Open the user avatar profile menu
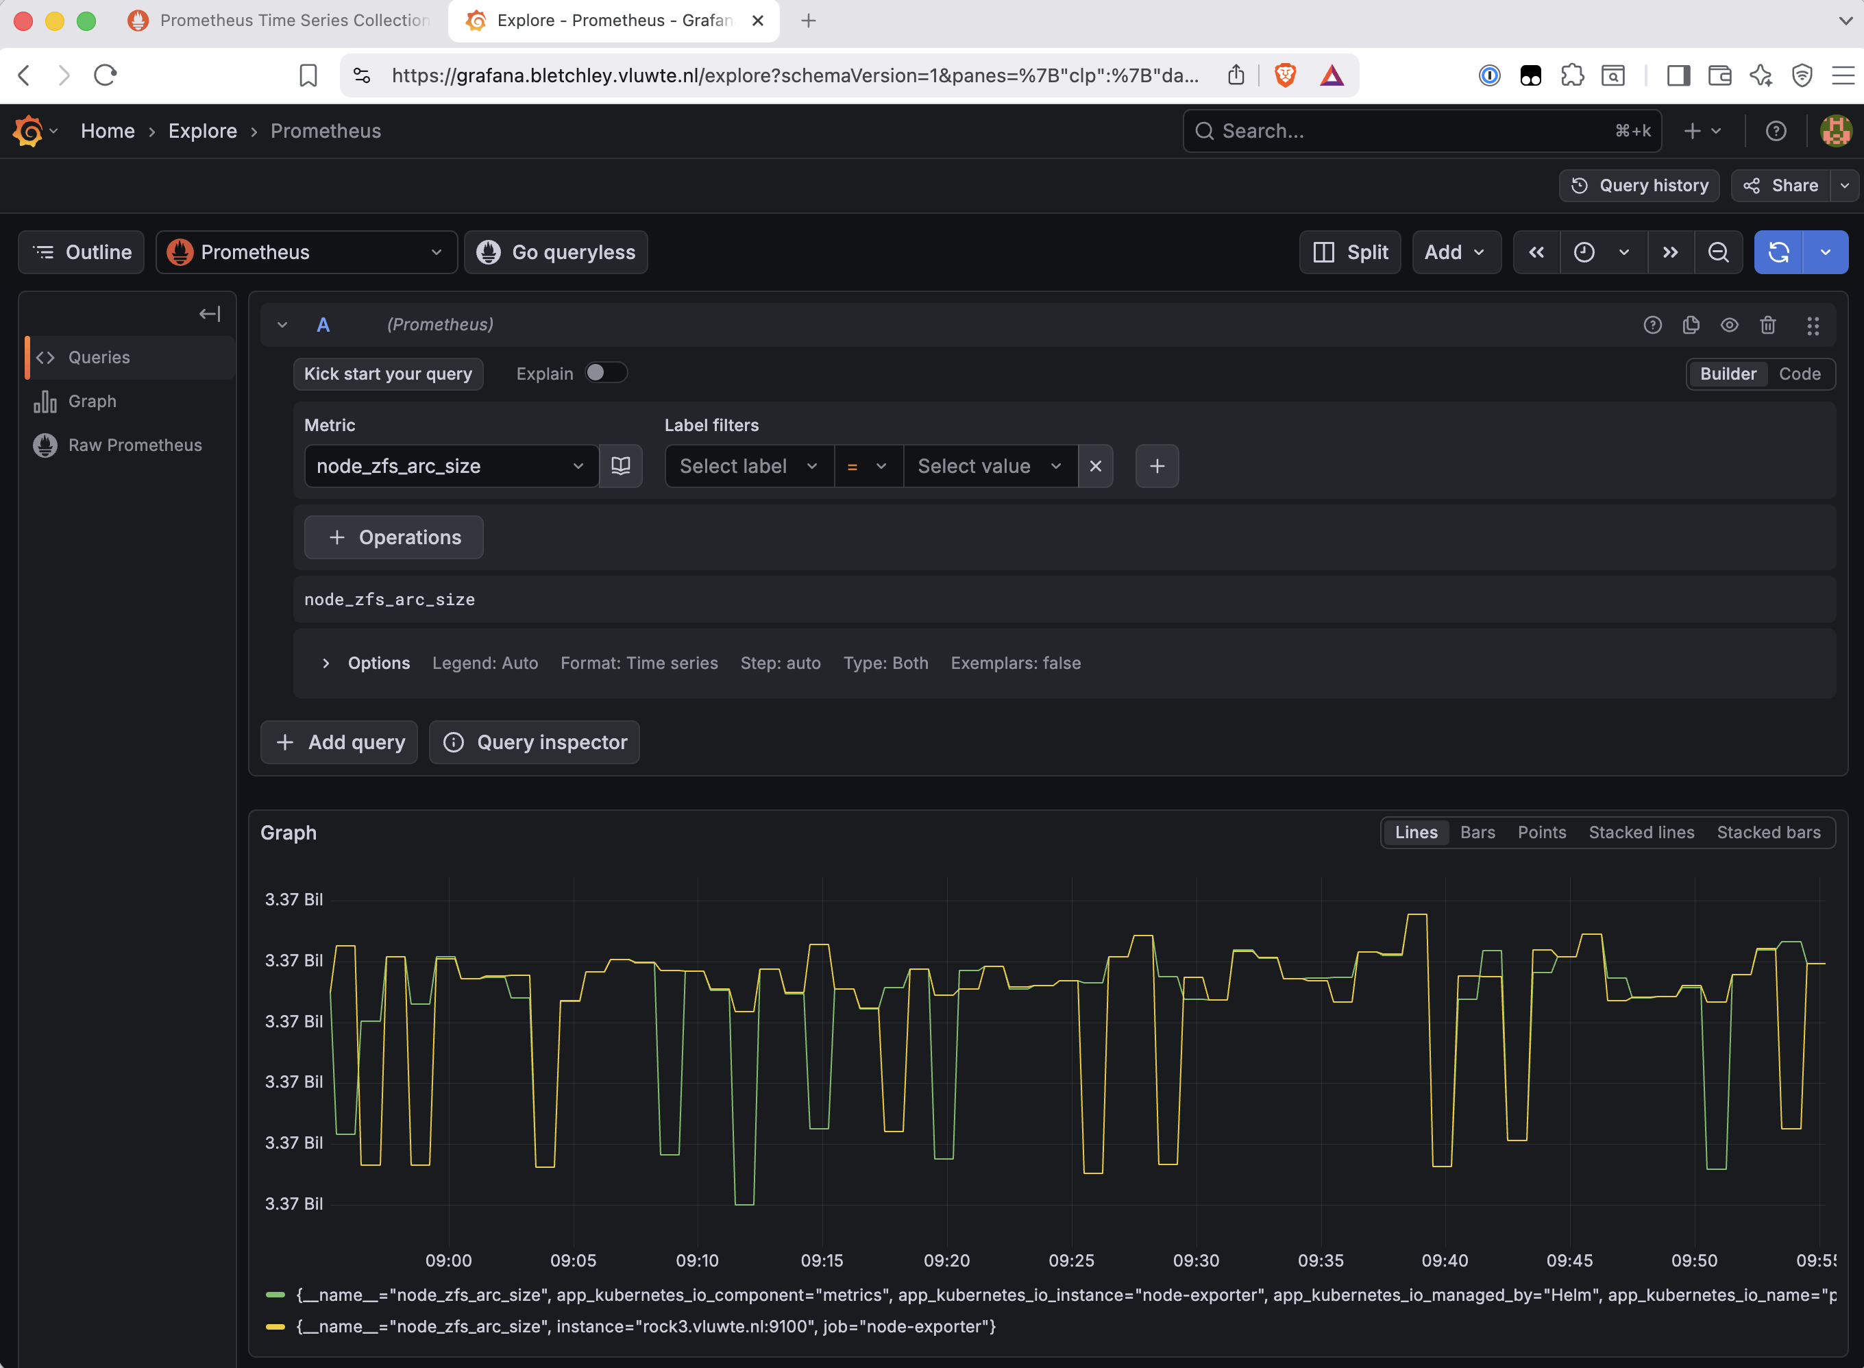This screenshot has height=1368, width=1864. tap(1836, 131)
